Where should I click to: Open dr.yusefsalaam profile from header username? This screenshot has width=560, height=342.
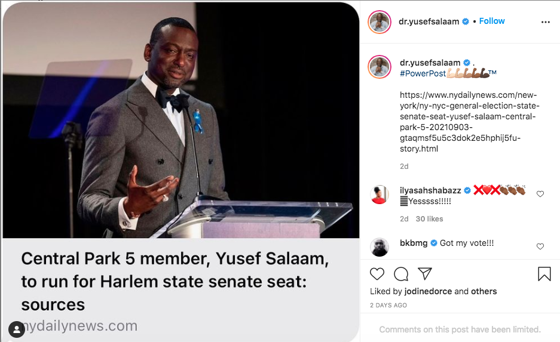(x=429, y=21)
